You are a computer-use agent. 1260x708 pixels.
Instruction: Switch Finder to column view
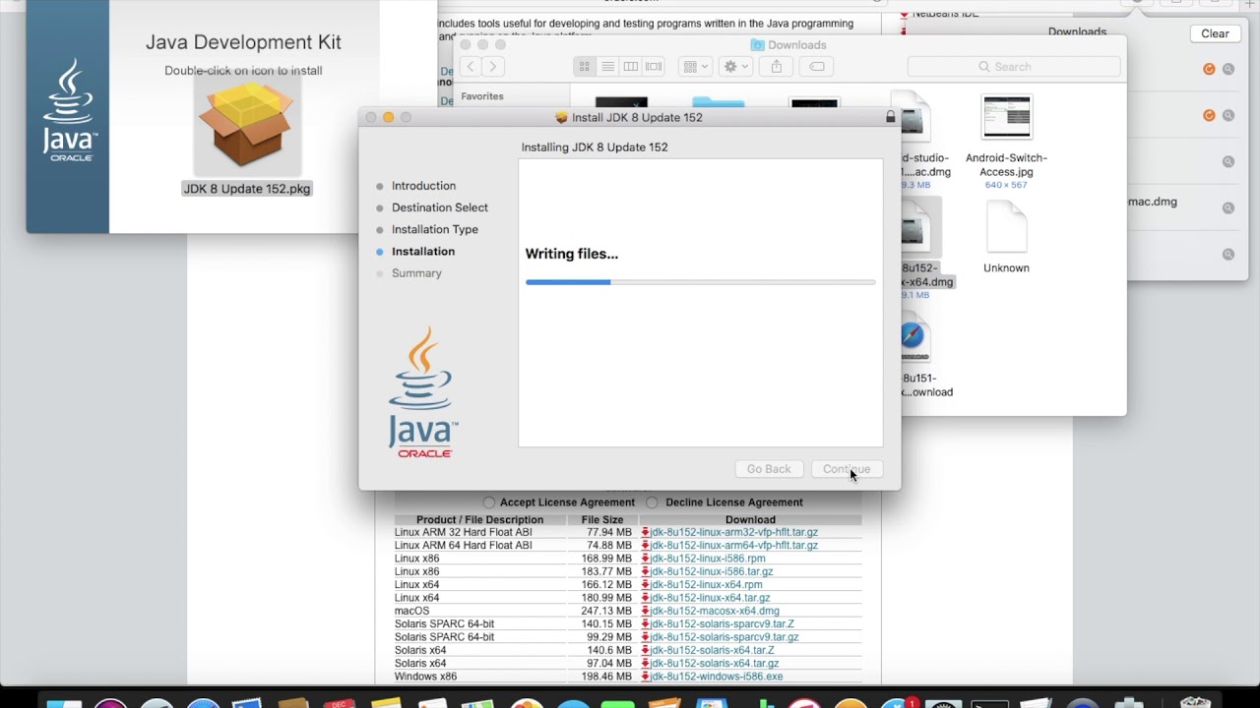coord(630,66)
